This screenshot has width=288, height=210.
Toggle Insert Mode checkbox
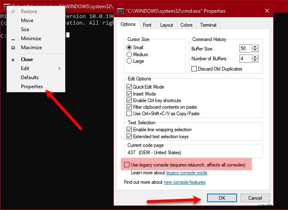(x=129, y=94)
